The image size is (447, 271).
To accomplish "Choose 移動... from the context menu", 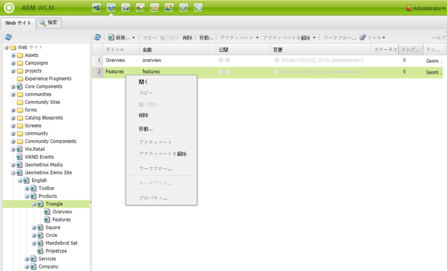I will (162, 129).
